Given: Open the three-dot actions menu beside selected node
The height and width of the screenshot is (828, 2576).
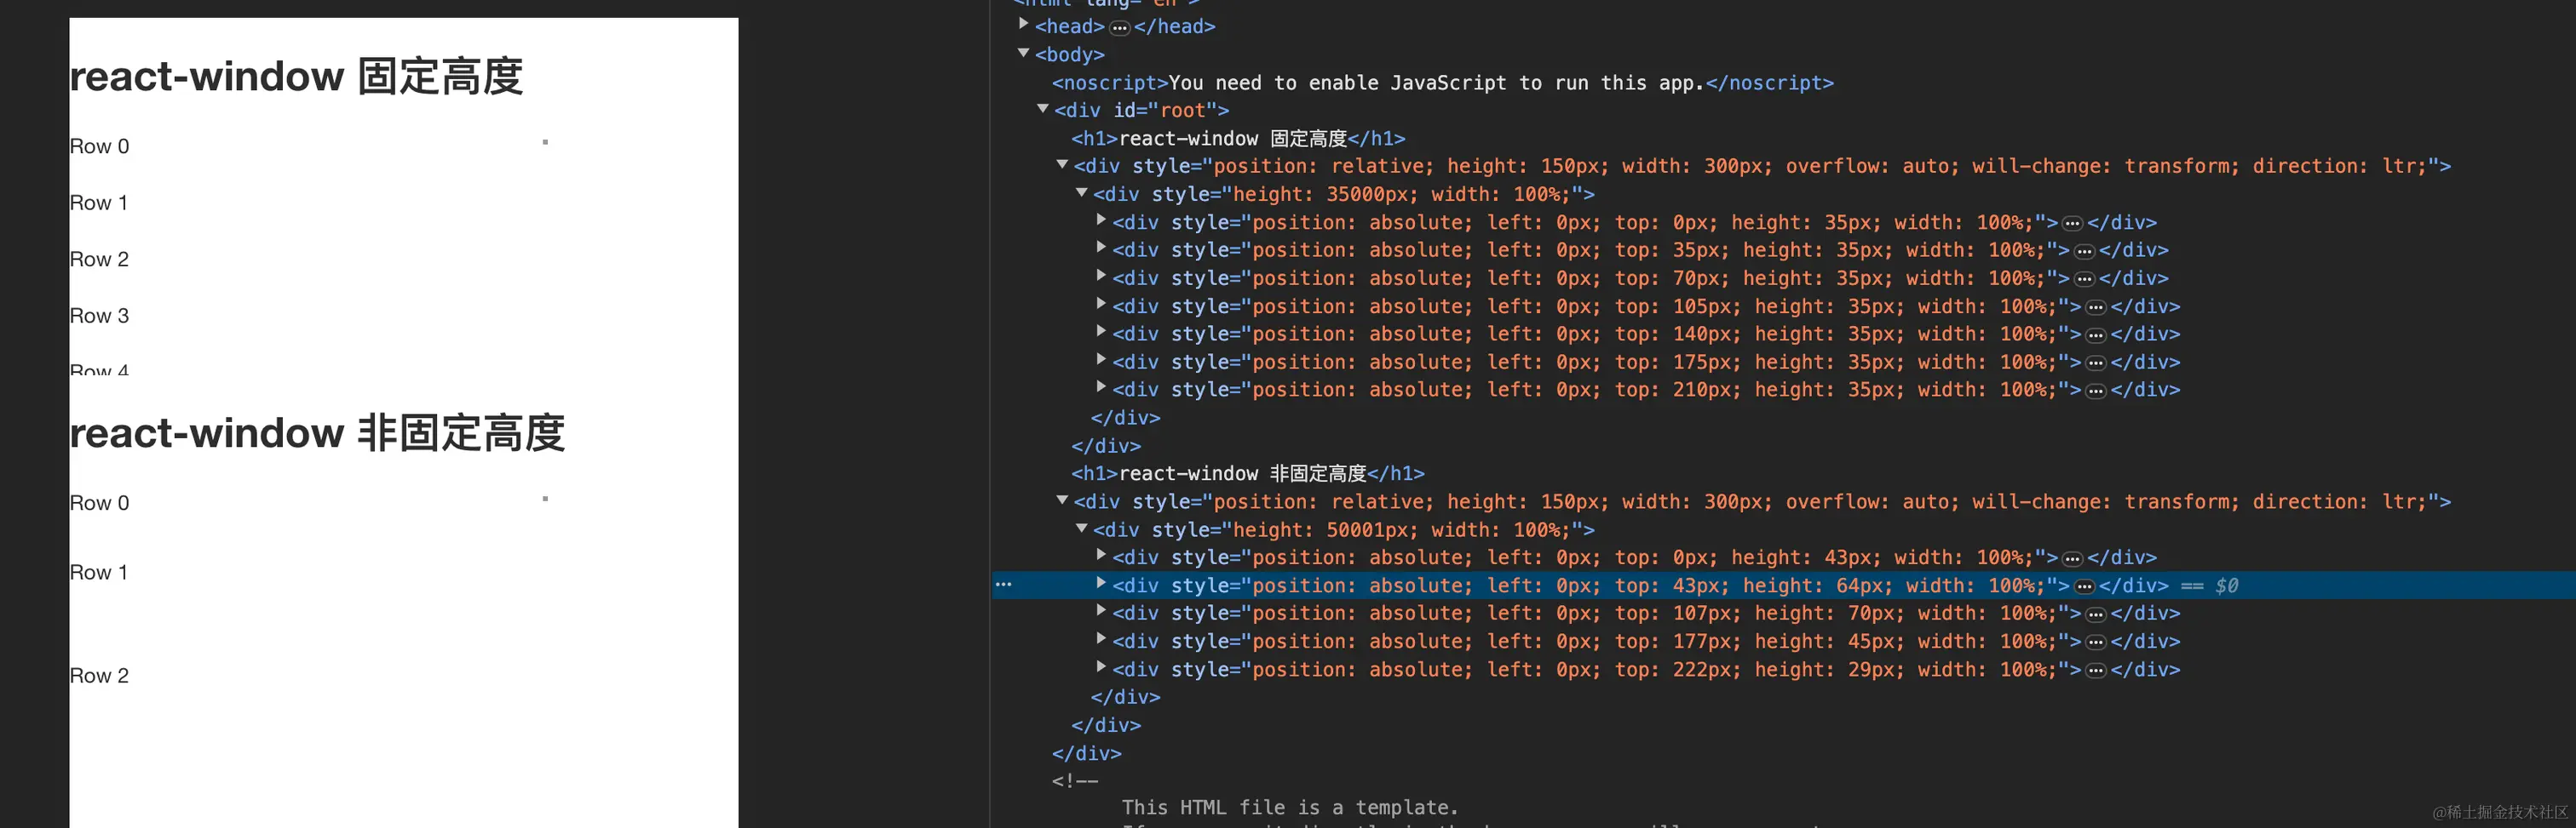Looking at the screenshot, I should (x=1004, y=585).
